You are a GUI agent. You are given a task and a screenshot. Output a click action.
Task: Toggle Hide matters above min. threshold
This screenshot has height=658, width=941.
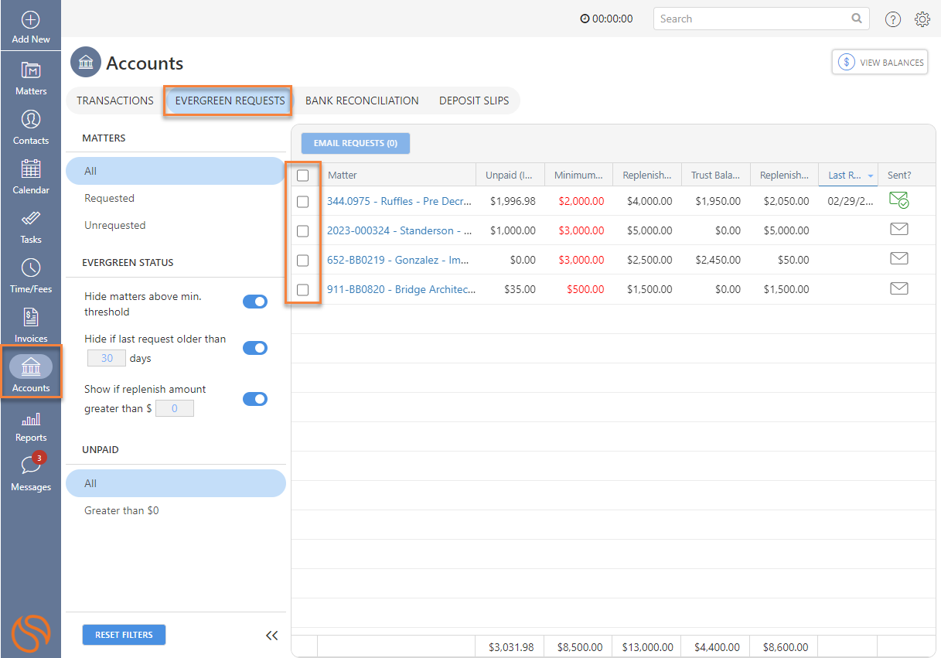[255, 302]
